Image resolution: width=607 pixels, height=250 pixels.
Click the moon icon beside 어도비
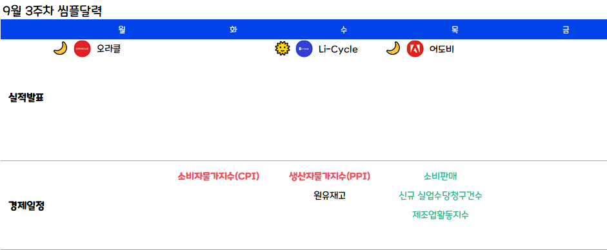(393, 49)
